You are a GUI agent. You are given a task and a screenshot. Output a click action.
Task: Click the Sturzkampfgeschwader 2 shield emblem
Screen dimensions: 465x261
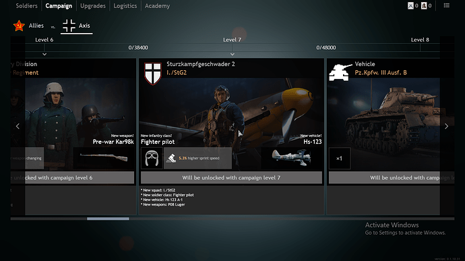(153, 74)
